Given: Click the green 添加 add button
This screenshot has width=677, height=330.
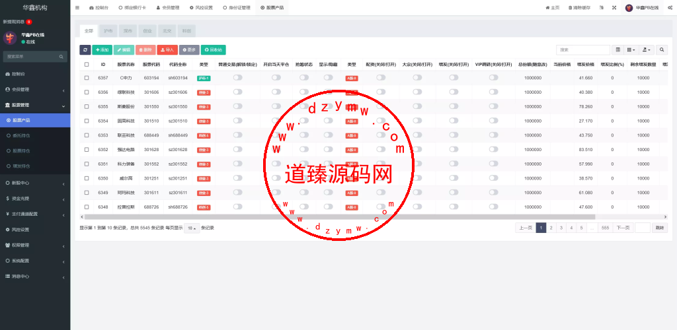Looking at the screenshot, I should tap(102, 50).
